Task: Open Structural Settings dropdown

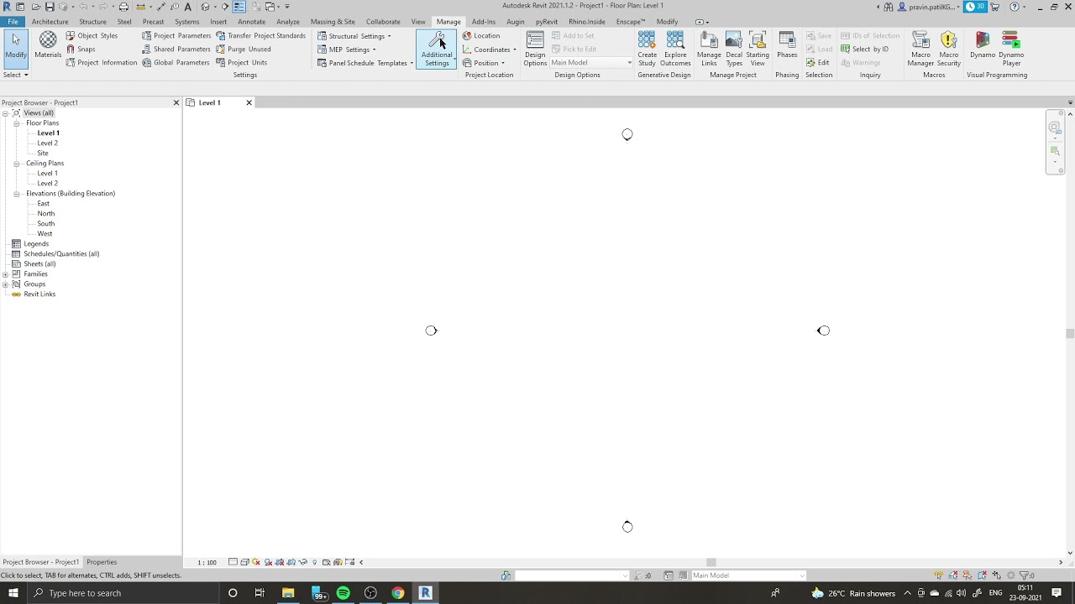Action: (354, 36)
